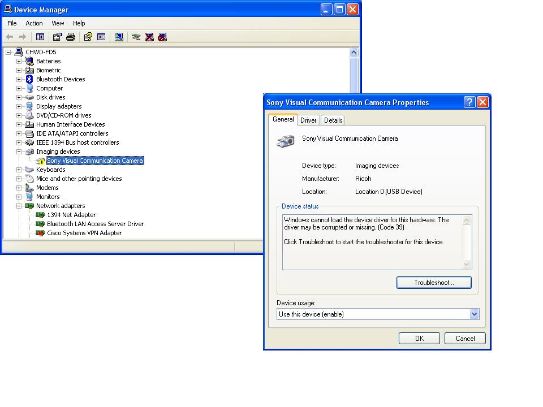This screenshot has height=407, width=543.
Task: Click the Troubleshoot button
Action: click(x=434, y=282)
